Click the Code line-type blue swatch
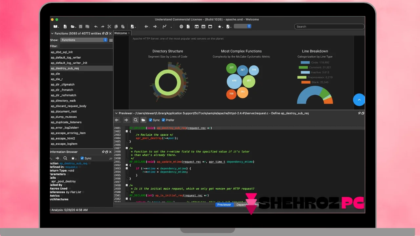 click(305, 62)
